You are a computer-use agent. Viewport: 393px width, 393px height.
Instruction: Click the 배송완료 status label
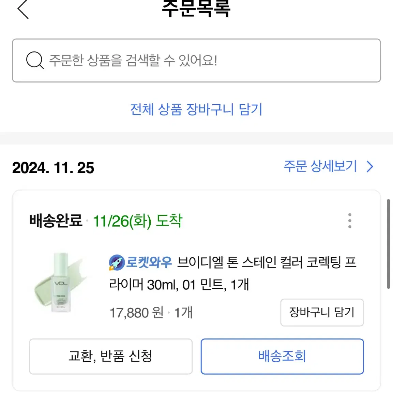click(x=56, y=221)
